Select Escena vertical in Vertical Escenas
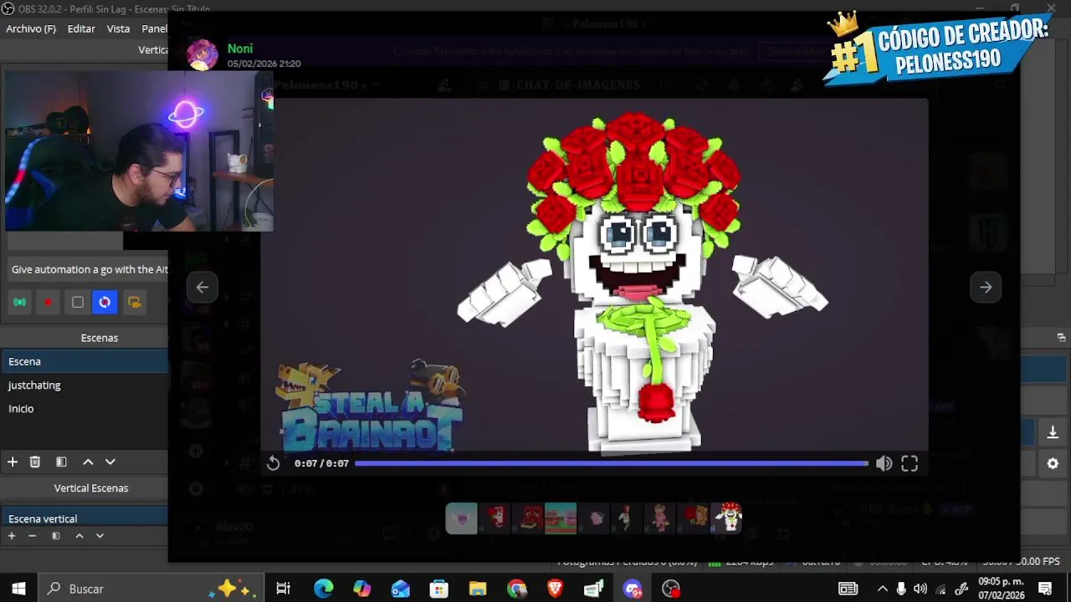Image resolution: width=1071 pixels, height=602 pixels. [84, 518]
